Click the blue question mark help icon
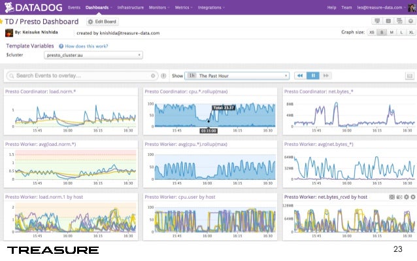This screenshot has height=261, width=417. tap(61, 46)
